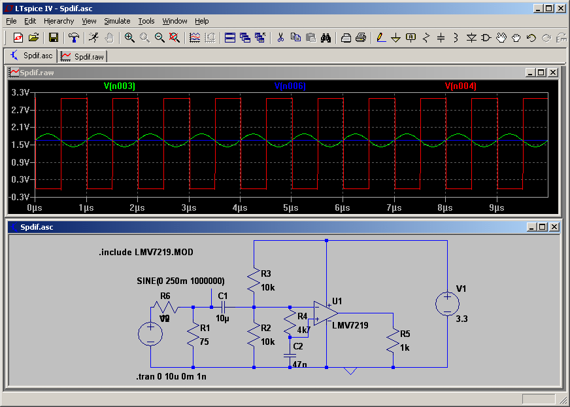570x407 pixels.
Task: Click the .include LMV7219.MOD directive text
Action: pyautogui.click(x=146, y=252)
